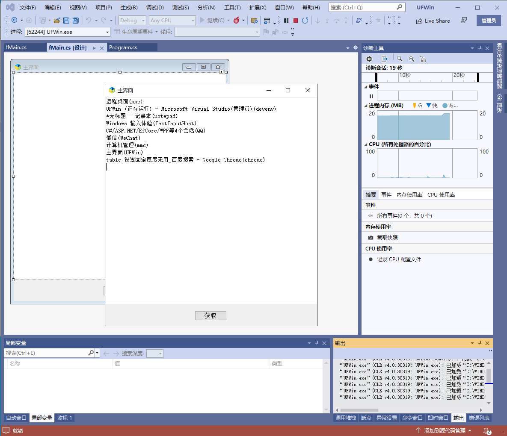Click the Hot Reload flame icon
The width and height of the screenshot is (507, 436).
[236, 21]
